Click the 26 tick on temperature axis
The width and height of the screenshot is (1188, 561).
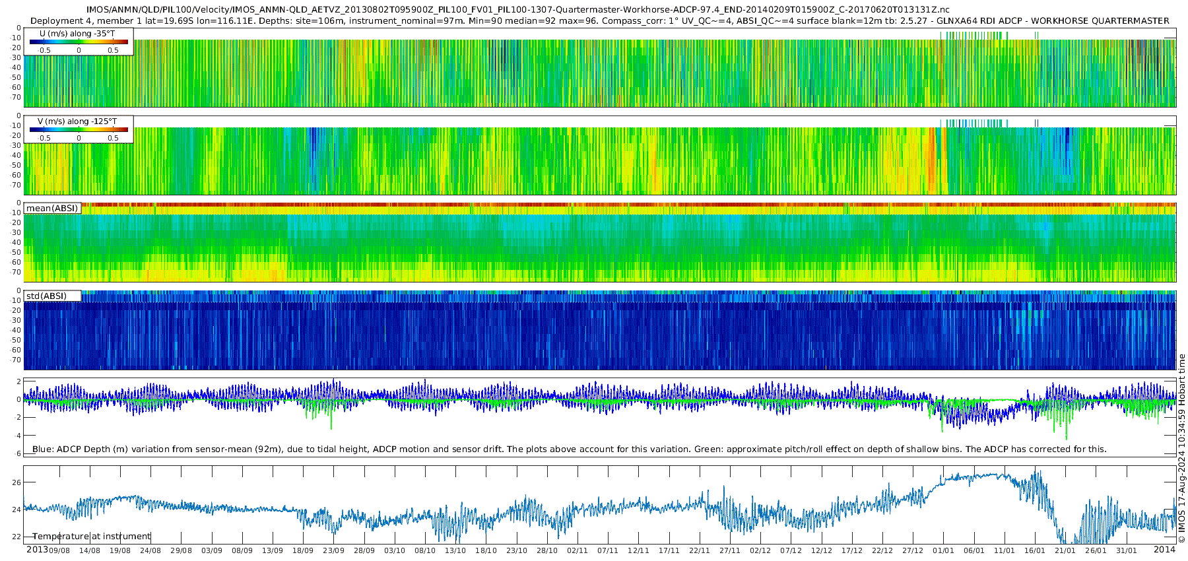[16, 482]
